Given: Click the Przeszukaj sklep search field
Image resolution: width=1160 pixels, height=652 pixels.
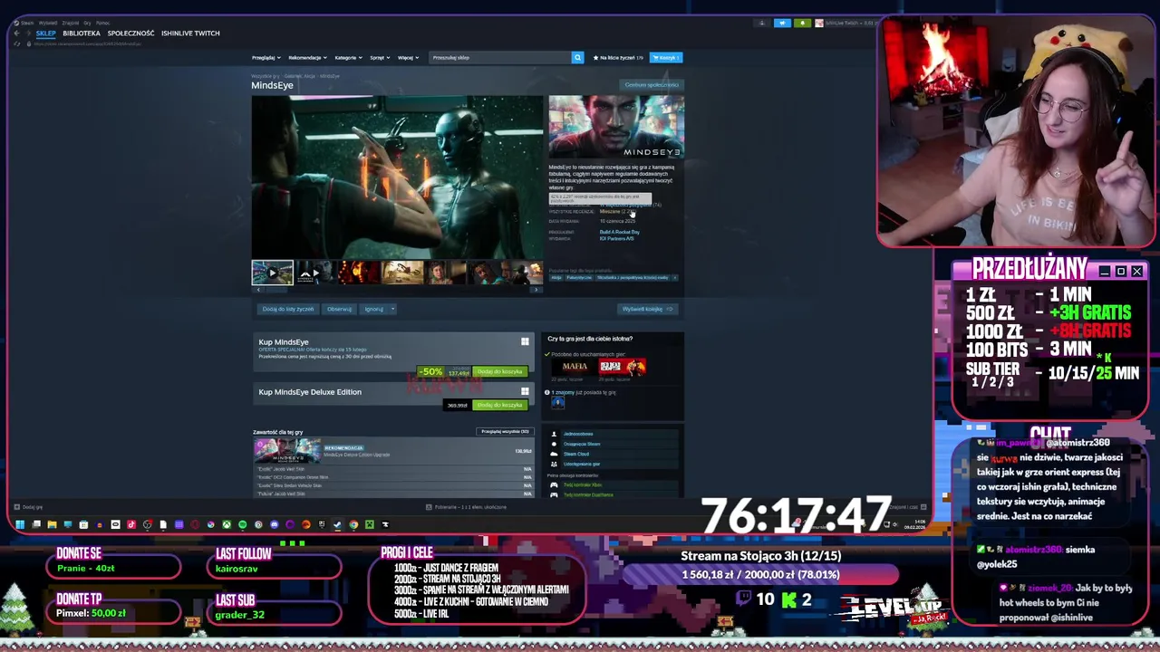Looking at the screenshot, I should pyautogui.click(x=498, y=57).
